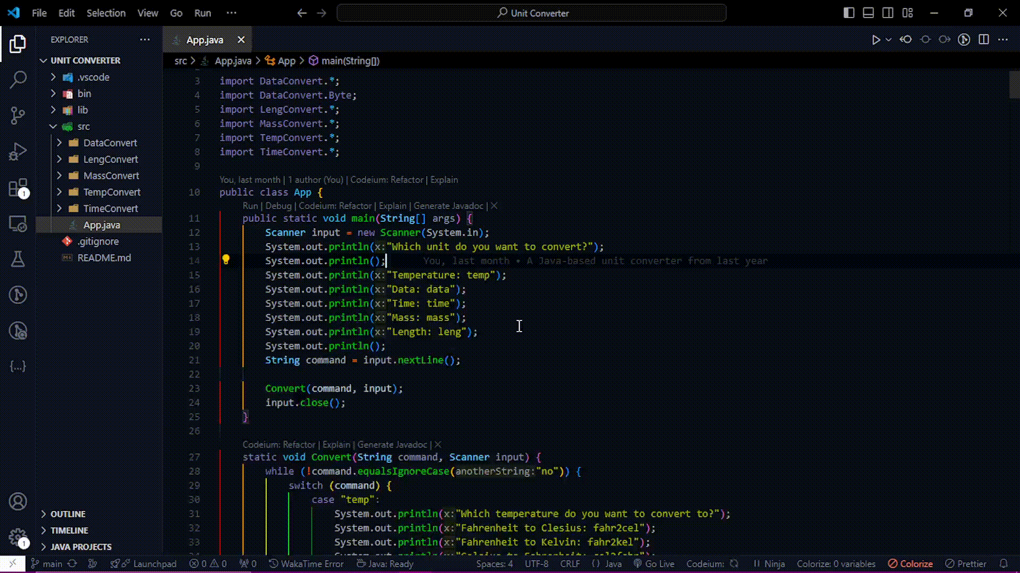Open the Selection menu

click(106, 13)
